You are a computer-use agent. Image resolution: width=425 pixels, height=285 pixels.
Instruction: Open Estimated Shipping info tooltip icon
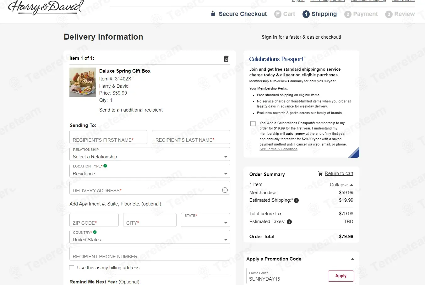pos(296,200)
